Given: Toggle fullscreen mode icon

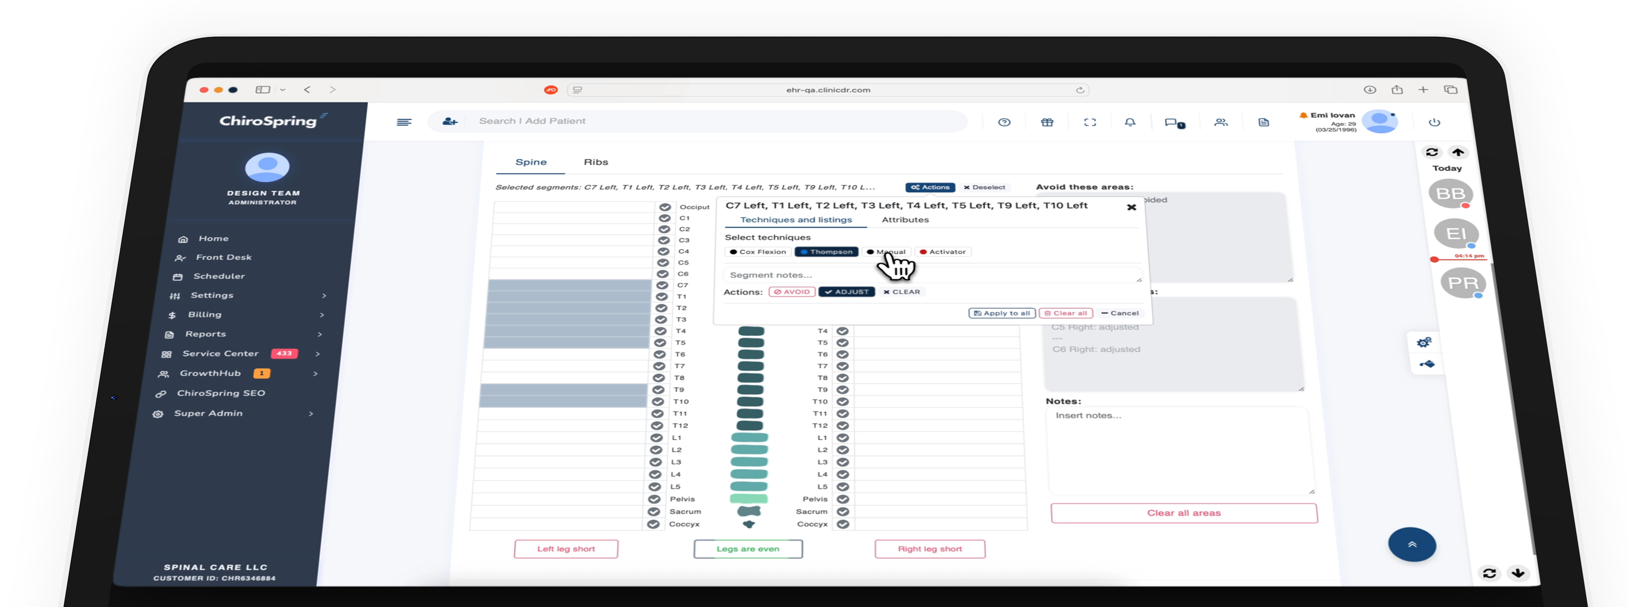Looking at the screenshot, I should [1090, 123].
